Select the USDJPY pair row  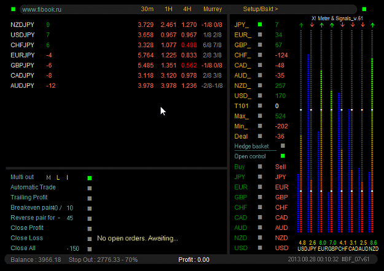coord(116,35)
